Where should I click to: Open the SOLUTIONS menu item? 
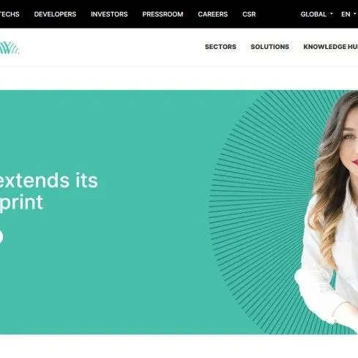click(269, 47)
